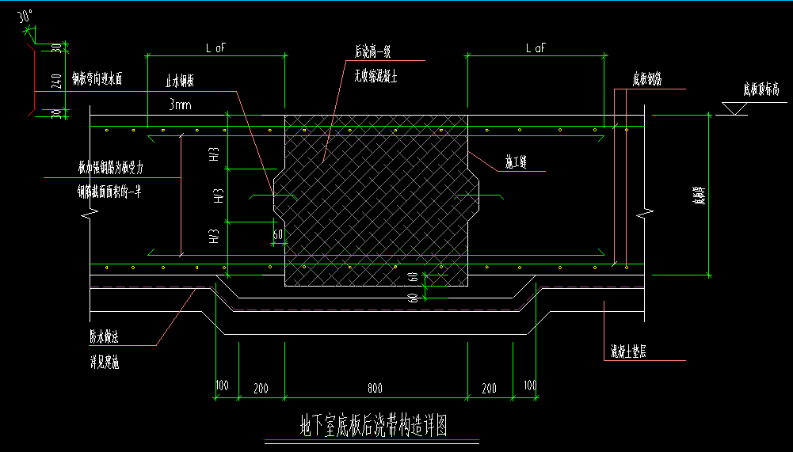Image resolution: width=793 pixels, height=452 pixels.
Task: Click the 60 dimension beside the keyway notch
Action: (277, 234)
